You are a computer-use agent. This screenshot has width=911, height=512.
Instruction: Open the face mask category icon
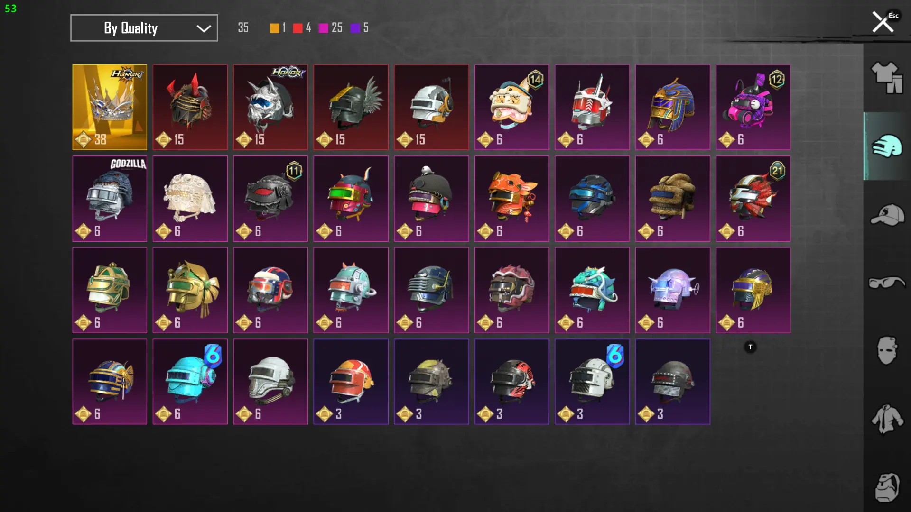[887, 351]
